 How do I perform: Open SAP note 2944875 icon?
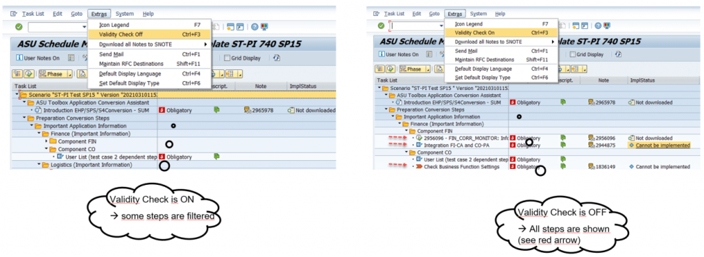tap(592, 145)
